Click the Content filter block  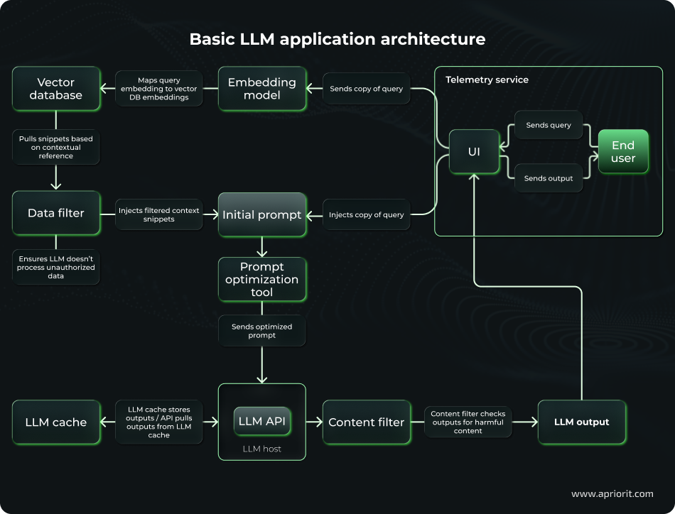click(367, 422)
